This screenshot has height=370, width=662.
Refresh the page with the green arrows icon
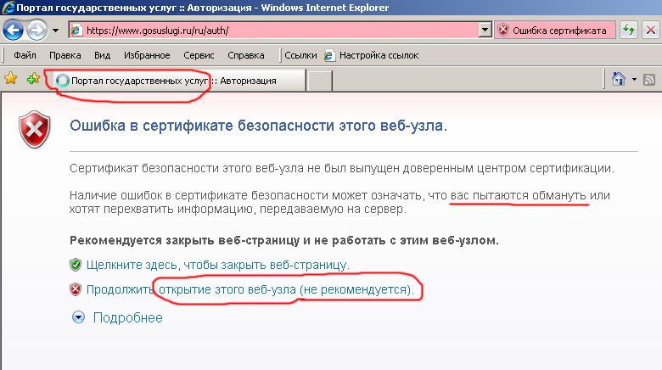(628, 31)
